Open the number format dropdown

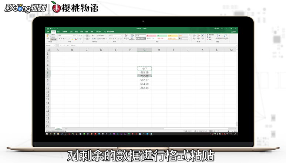pos(121,36)
